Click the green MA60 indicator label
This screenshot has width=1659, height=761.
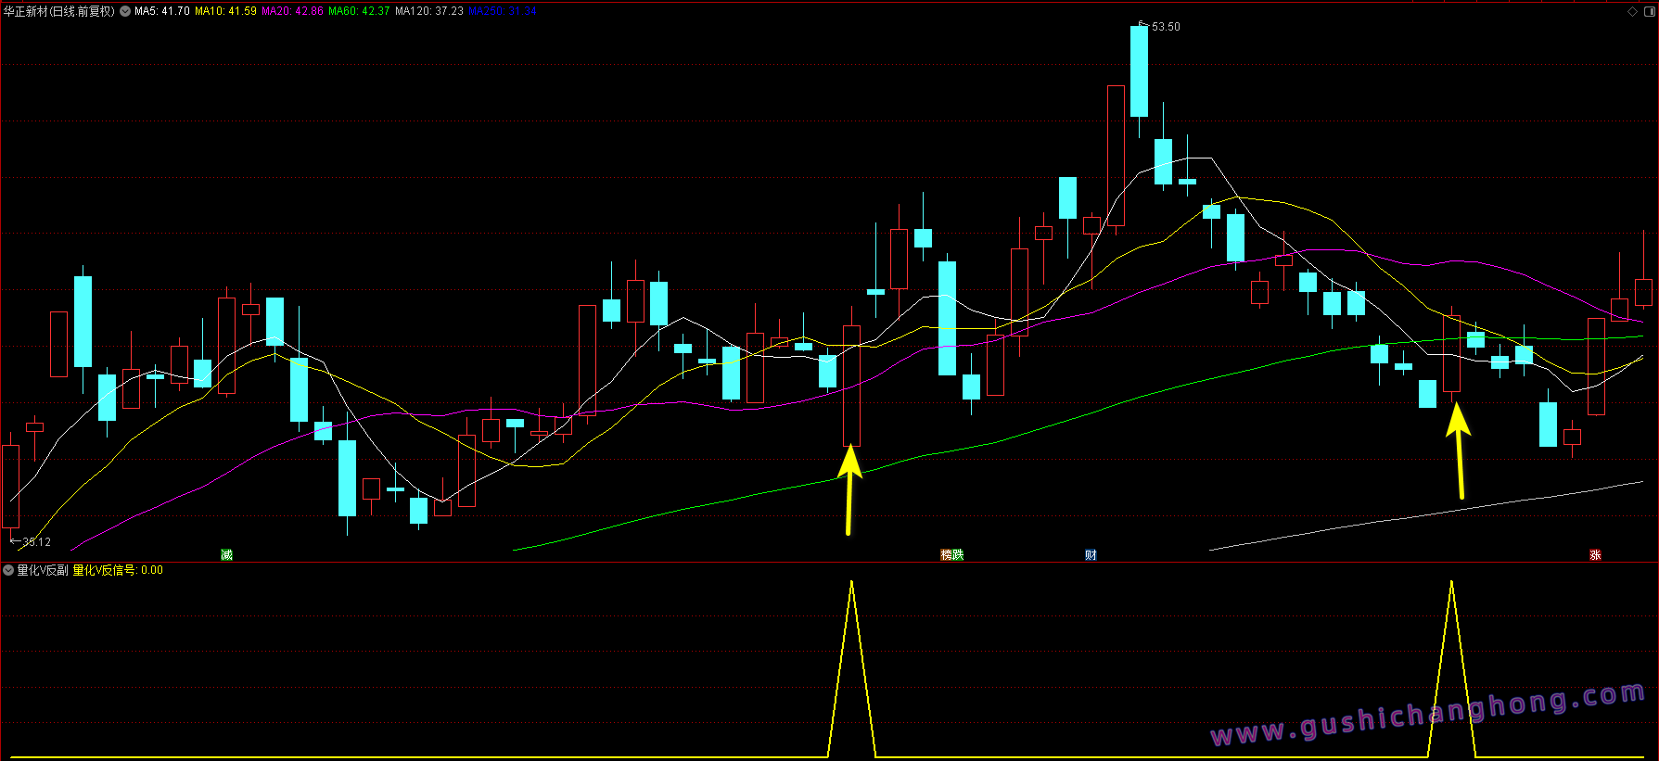pyautogui.click(x=359, y=11)
